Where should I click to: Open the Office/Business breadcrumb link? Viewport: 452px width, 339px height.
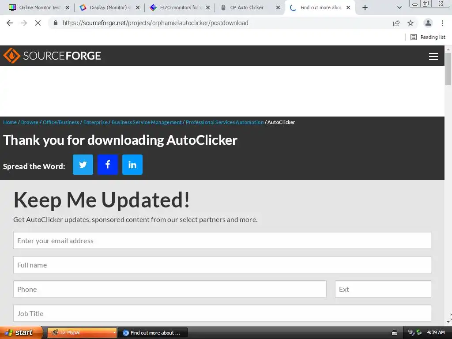pyautogui.click(x=61, y=122)
